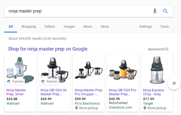This screenshot has height=115, width=181.
Task: Open the Settings menu
Action: [x=145, y=27]
